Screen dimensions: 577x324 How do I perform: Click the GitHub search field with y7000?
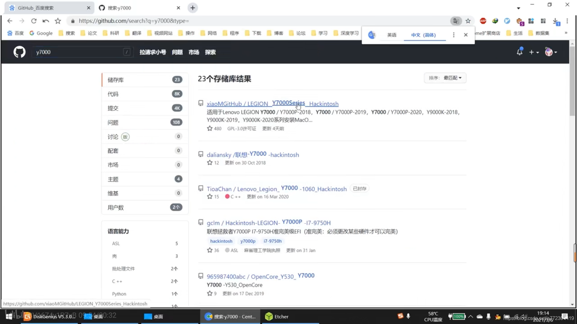coord(83,52)
